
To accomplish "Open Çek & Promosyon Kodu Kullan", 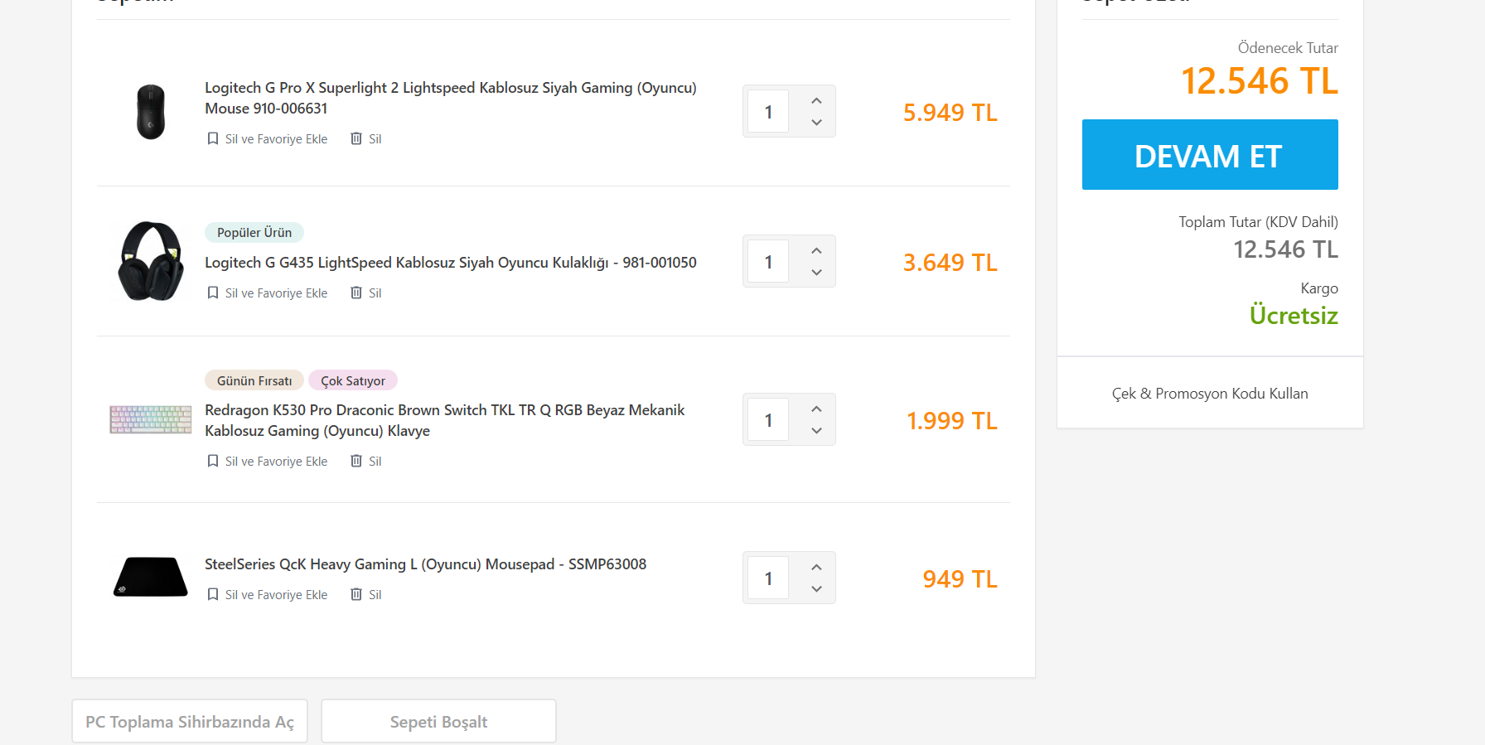I will [x=1210, y=394].
